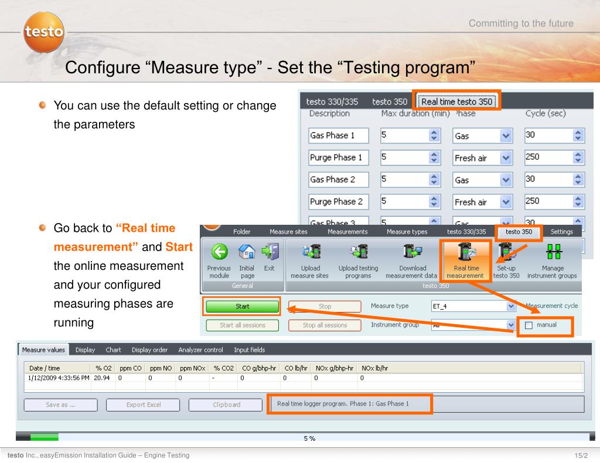The width and height of the screenshot is (600, 463).
Task: Expand the Instrument group dropdown
Action: click(x=510, y=325)
